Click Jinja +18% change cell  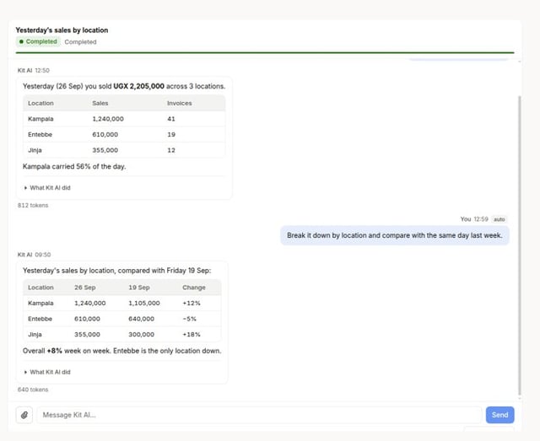[x=192, y=334]
